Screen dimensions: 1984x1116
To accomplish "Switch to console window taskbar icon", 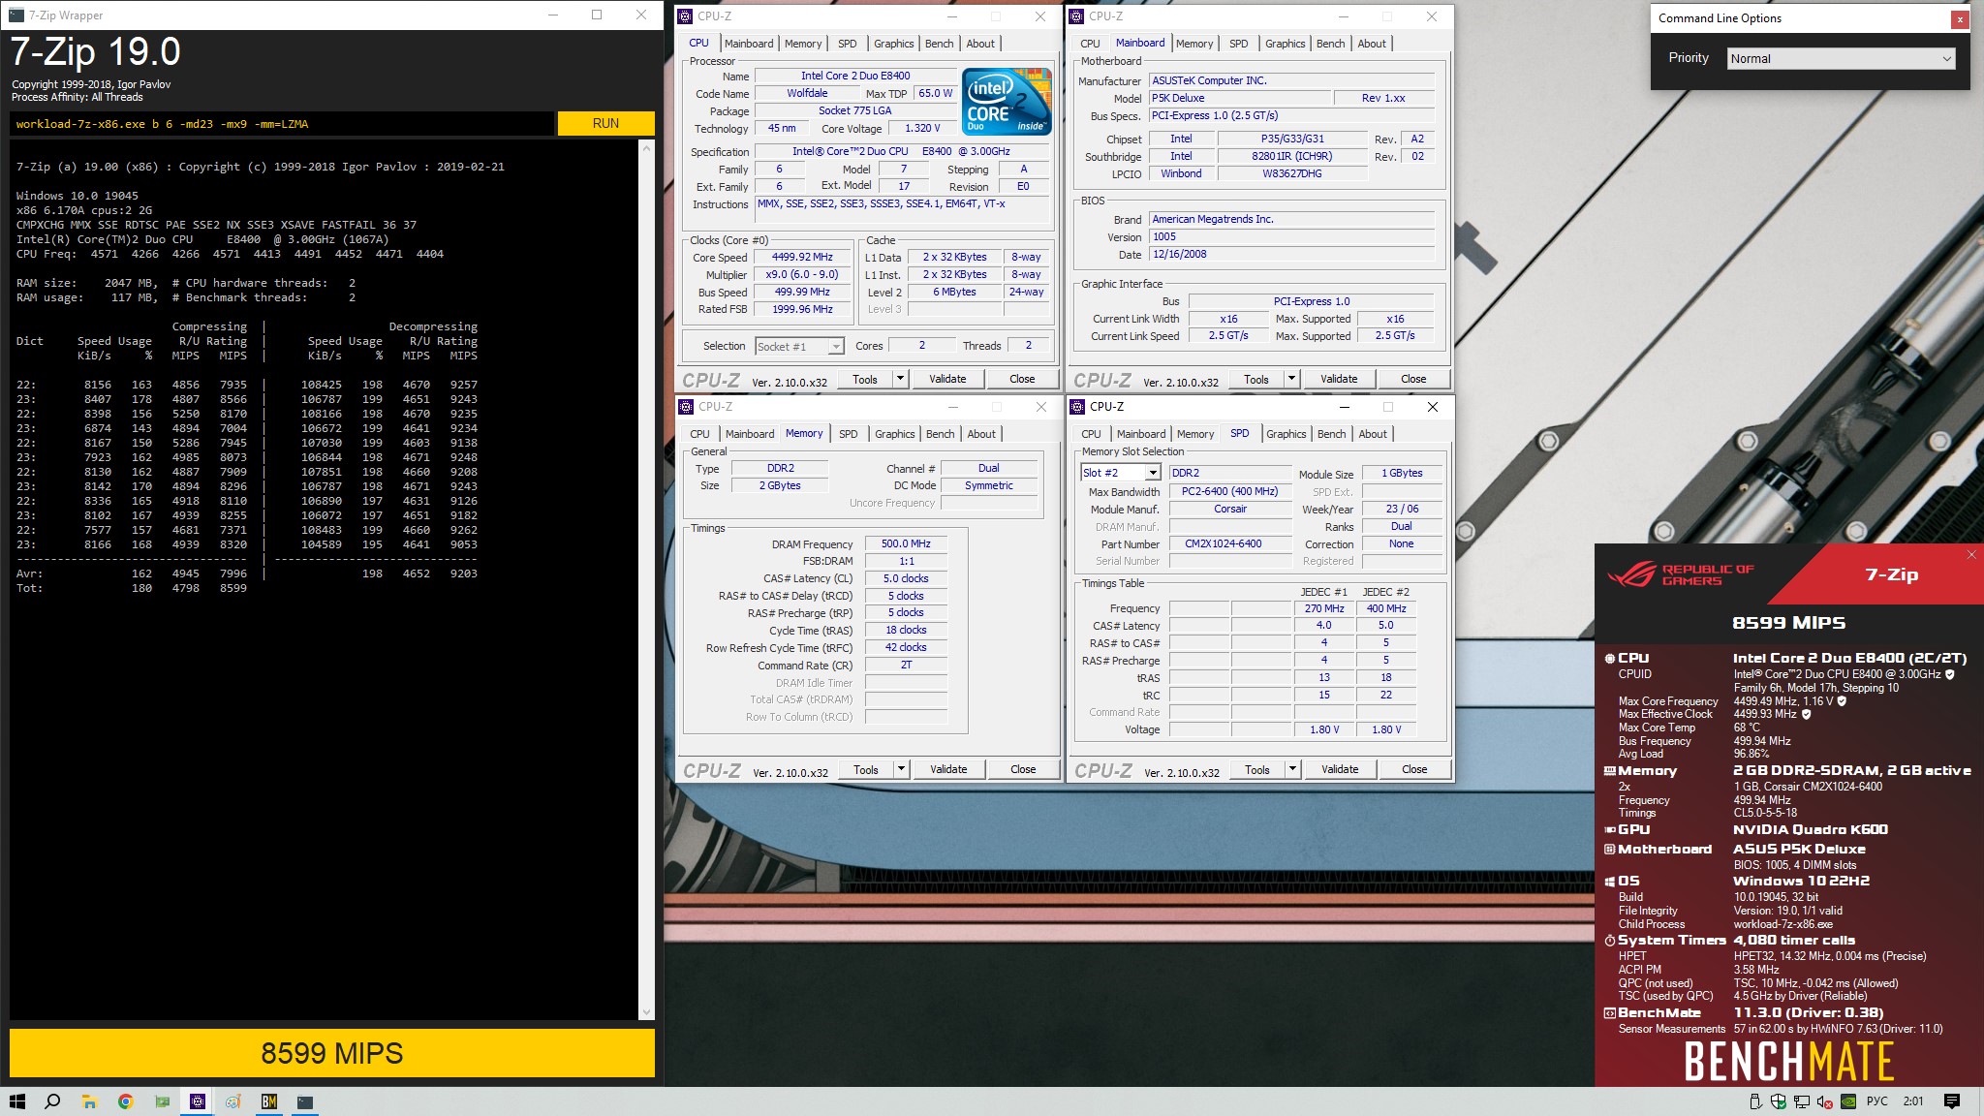I will [x=305, y=1101].
